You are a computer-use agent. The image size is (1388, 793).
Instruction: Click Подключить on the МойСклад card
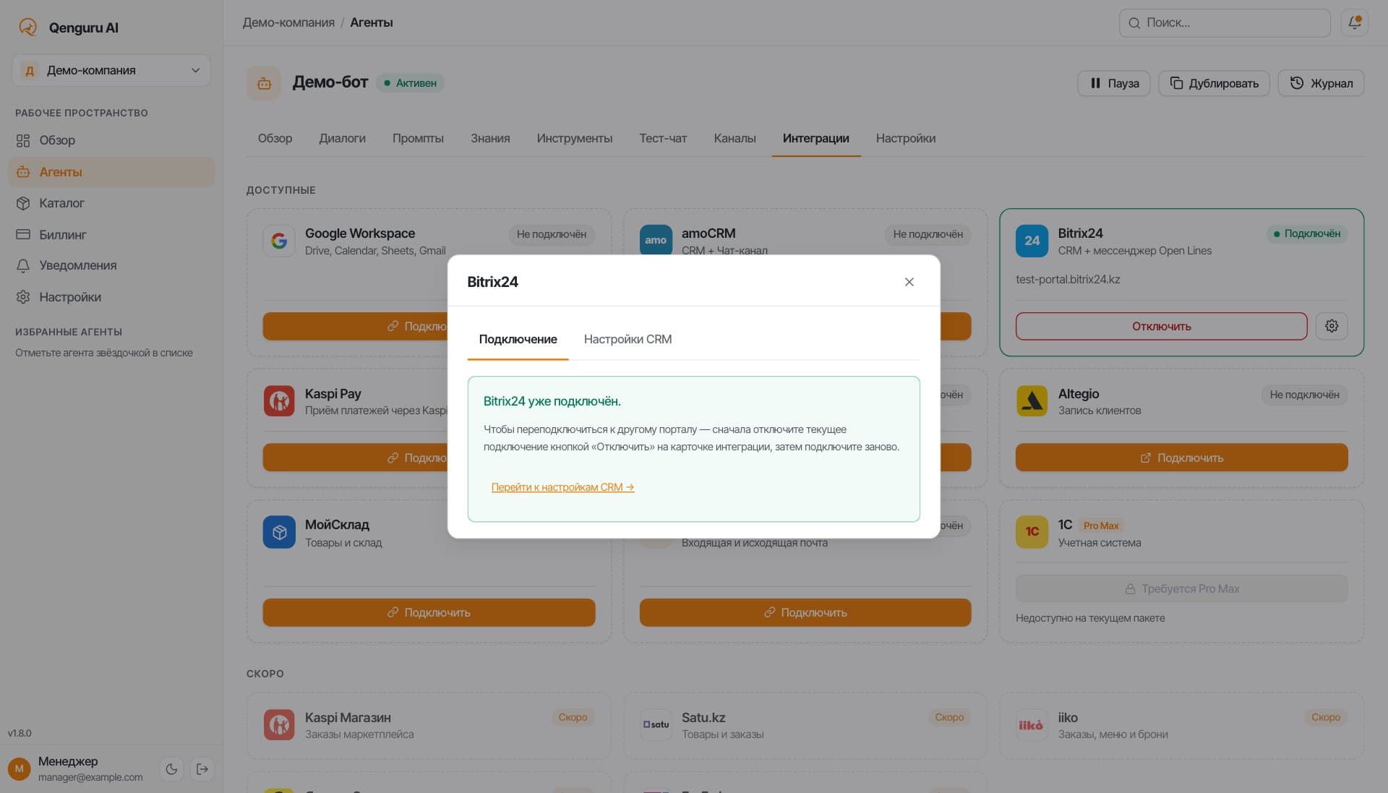tap(429, 612)
